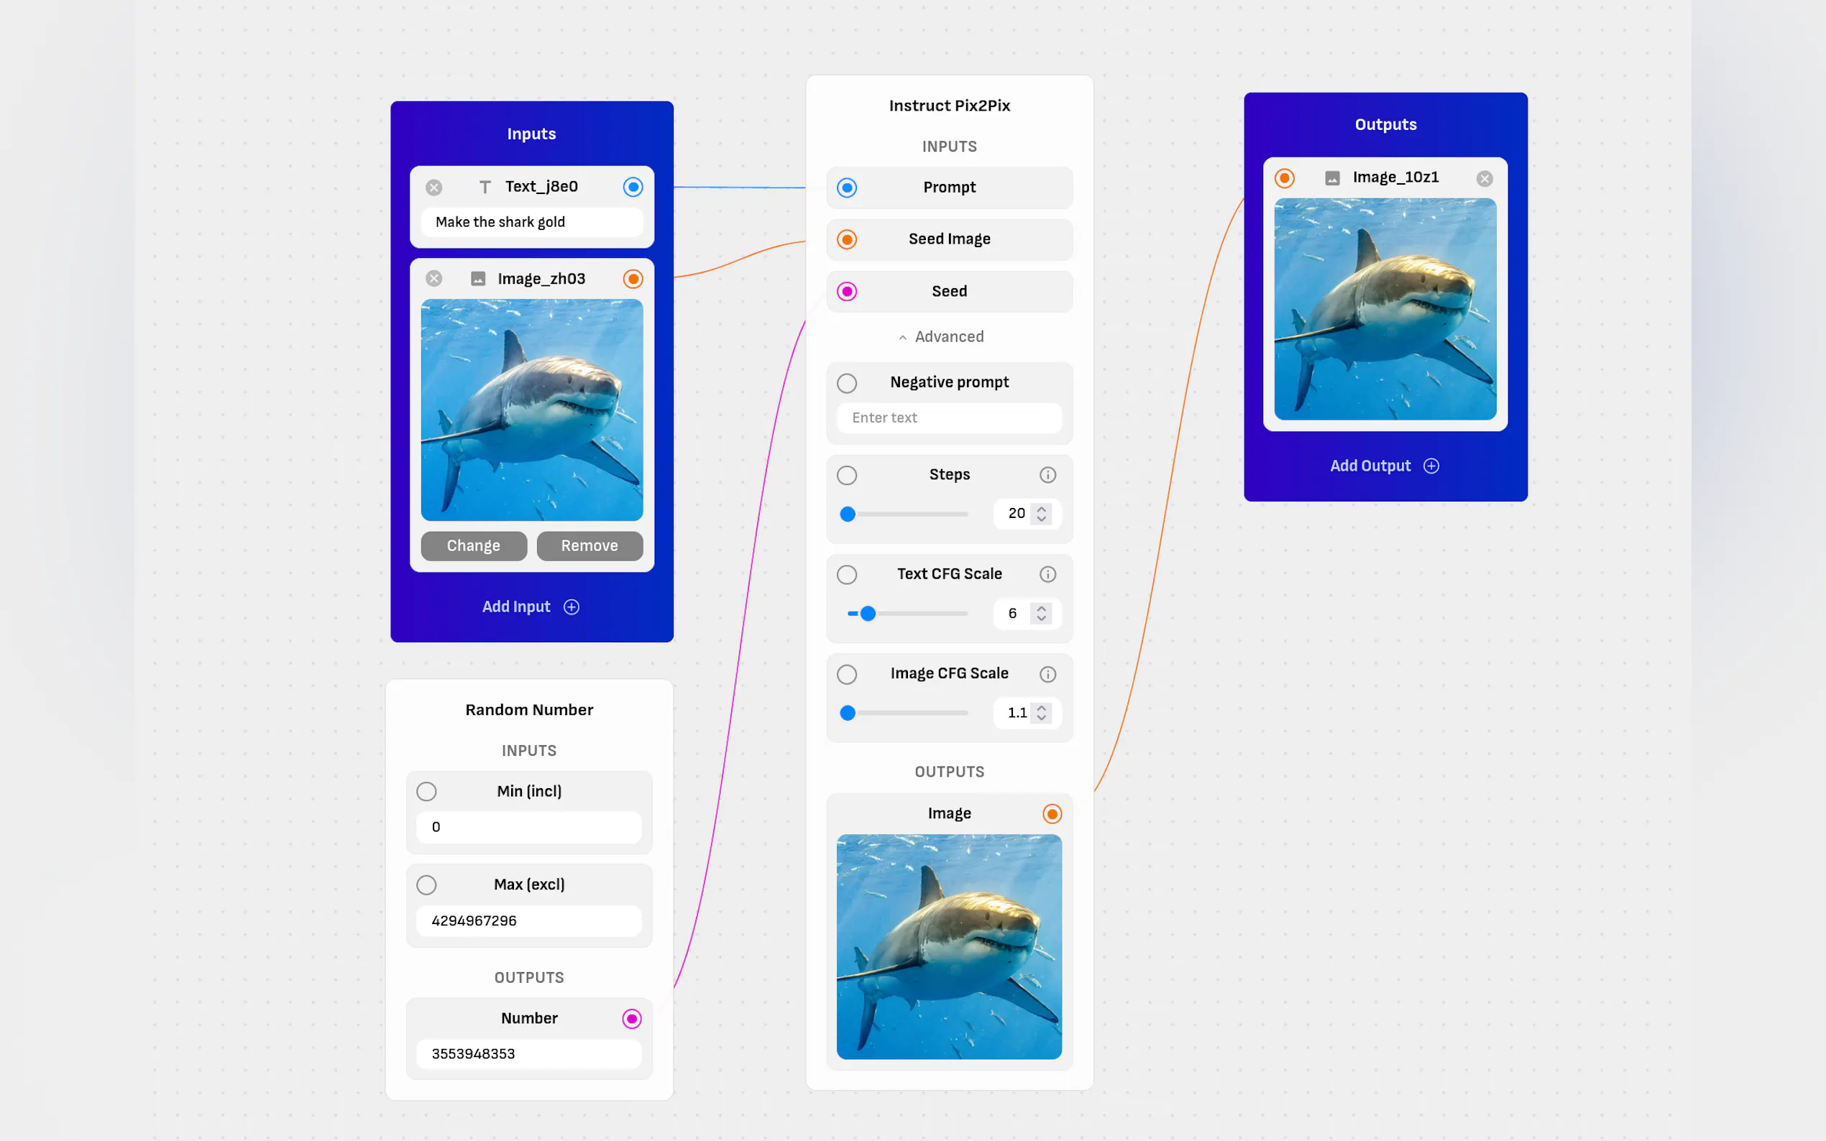Remove the Text_j8e0 input with the x icon

click(434, 187)
